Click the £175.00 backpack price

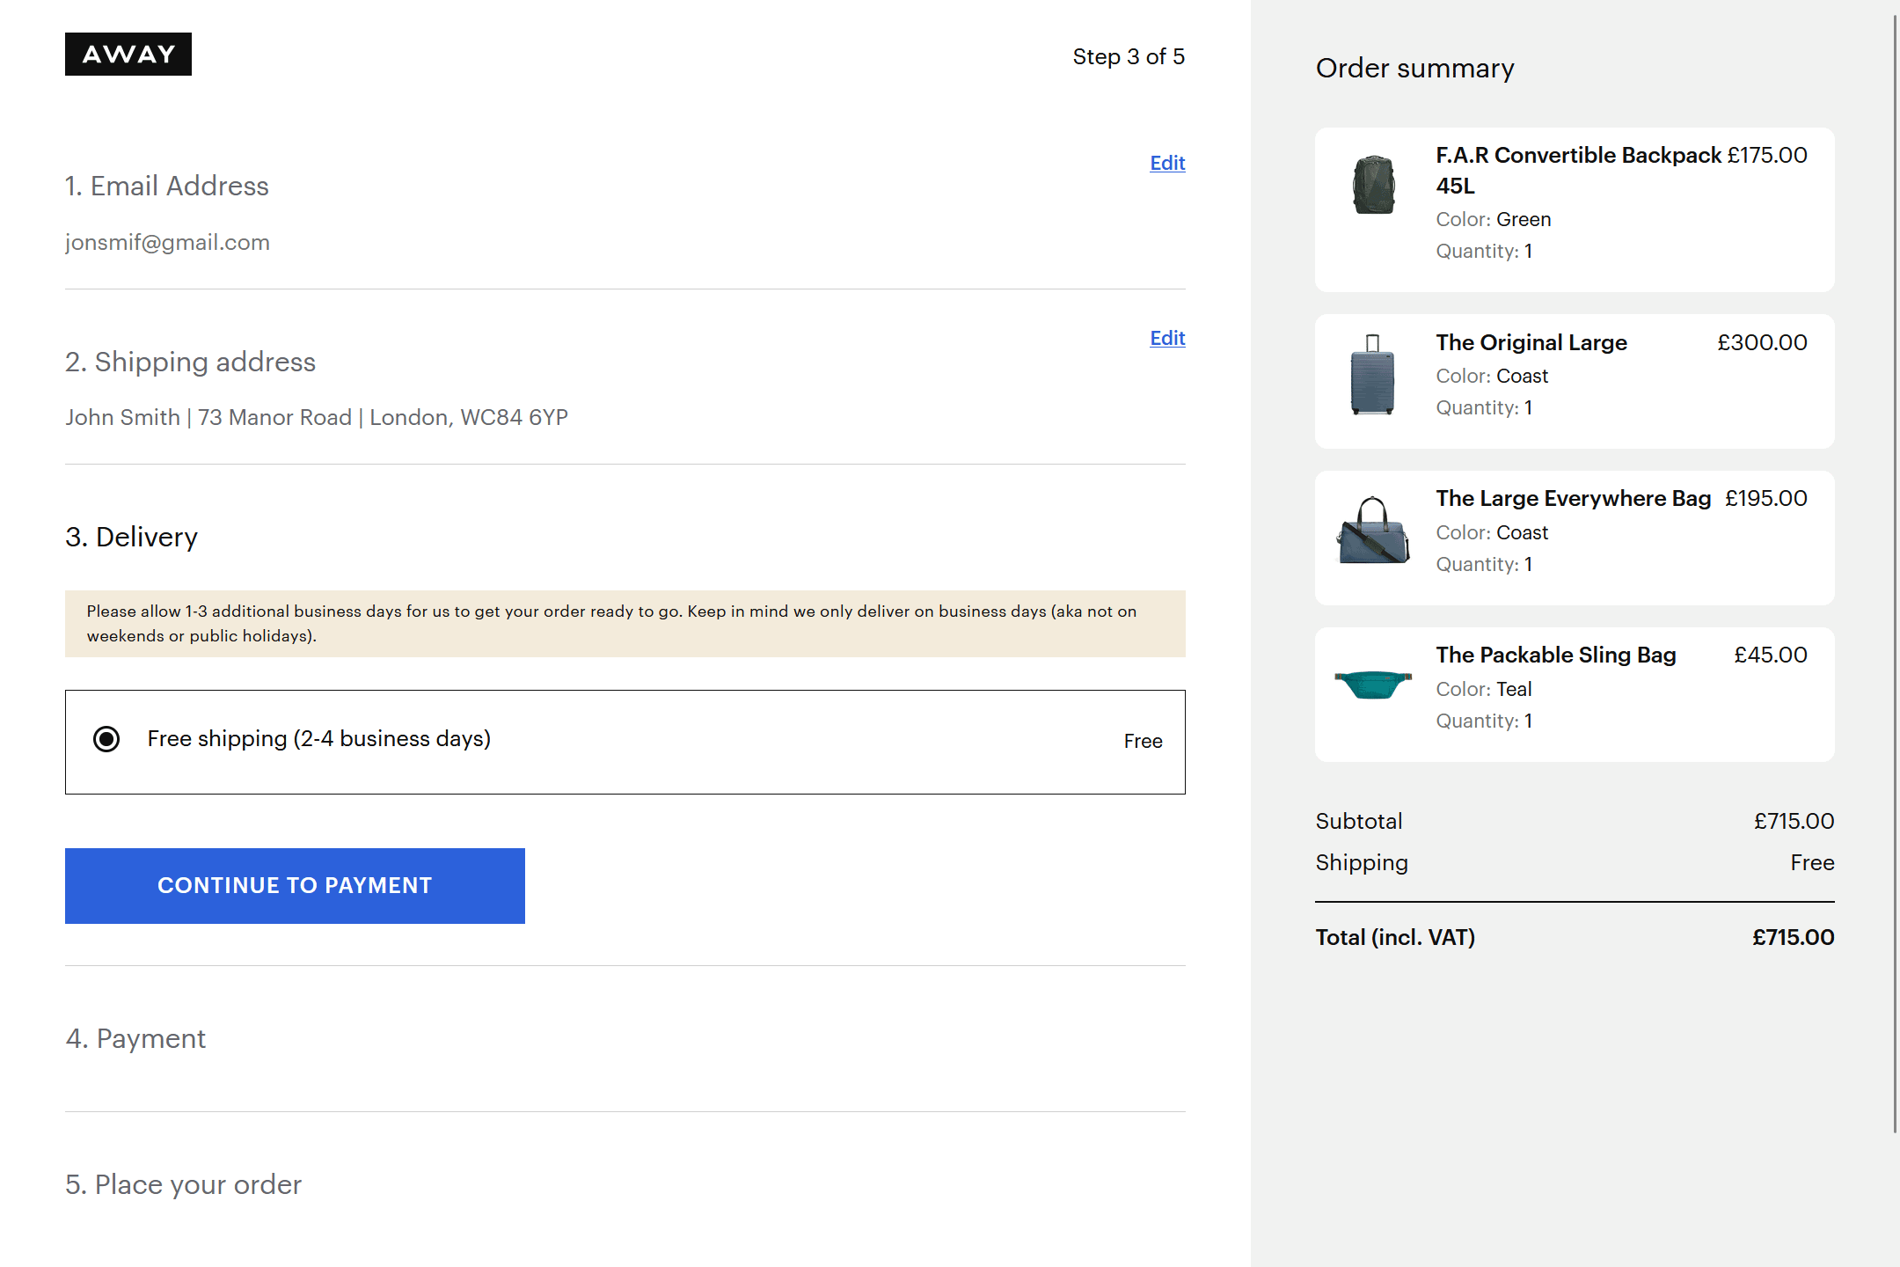click(x=1767, y=155)
